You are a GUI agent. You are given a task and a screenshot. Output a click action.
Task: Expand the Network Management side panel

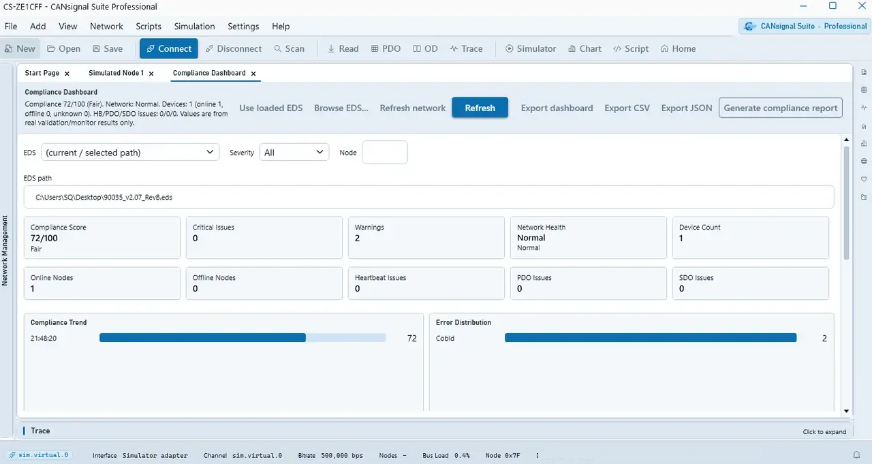point(5,250)
